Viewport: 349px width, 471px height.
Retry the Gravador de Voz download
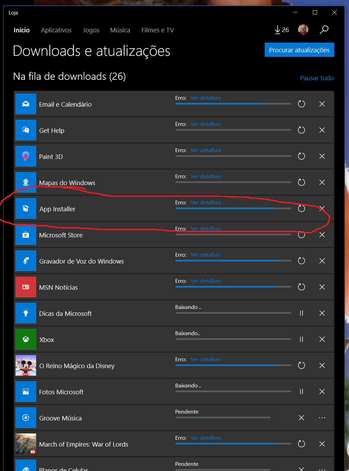[301, 261]
